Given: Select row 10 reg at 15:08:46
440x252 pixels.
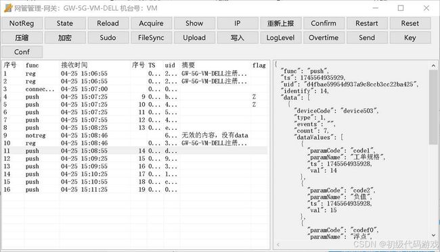Looking at the screenshot, I should (x=135, y=143).
